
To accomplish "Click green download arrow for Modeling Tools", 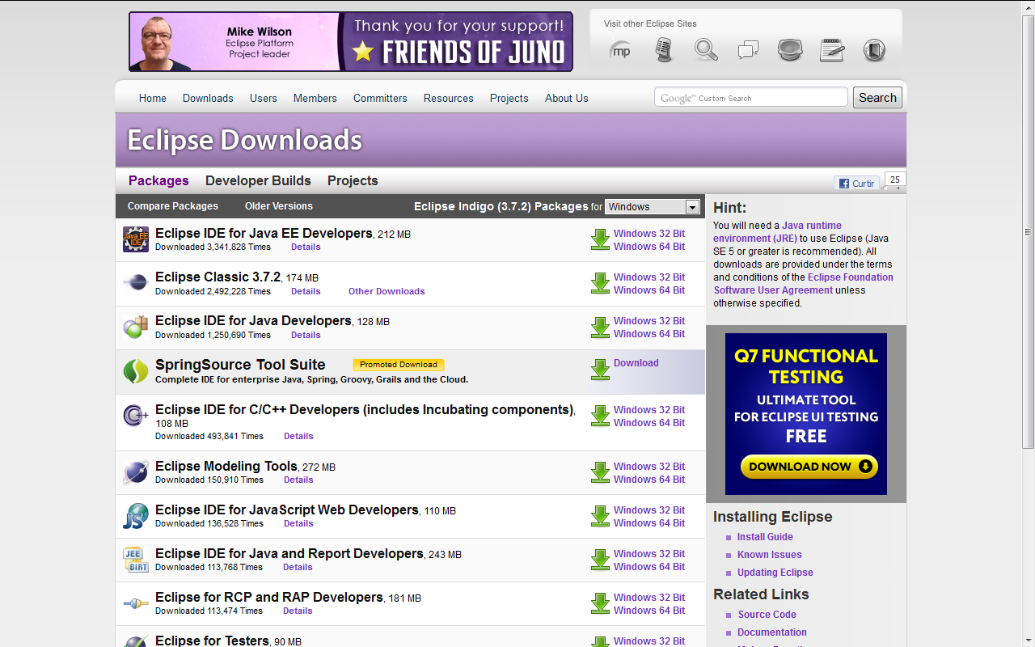I will pyautogui.click(x=600, y=472).
